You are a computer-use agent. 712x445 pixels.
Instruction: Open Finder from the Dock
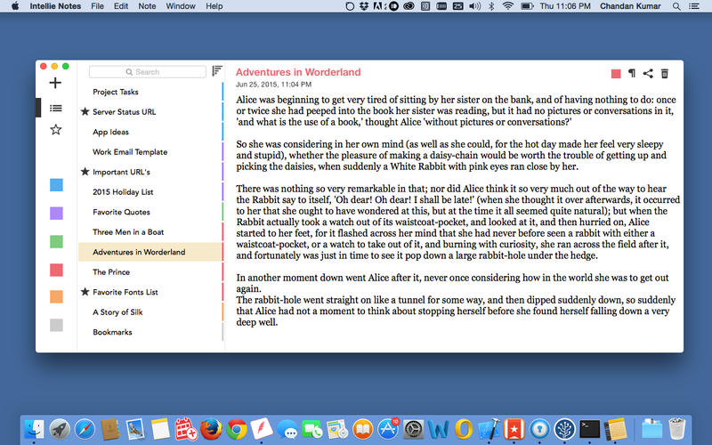click(x=34, y=429)
